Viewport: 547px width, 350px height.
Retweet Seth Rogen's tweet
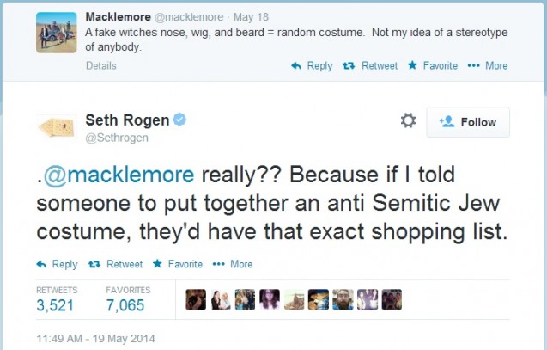click(x=115, y=264)
